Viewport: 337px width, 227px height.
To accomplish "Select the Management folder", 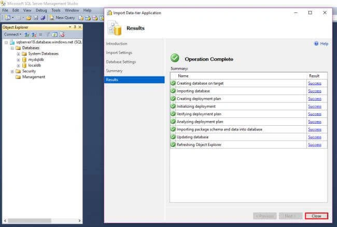I will 34,77.
